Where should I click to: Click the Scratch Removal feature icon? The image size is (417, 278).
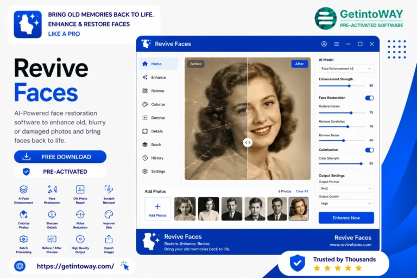(x=109, y=189)
